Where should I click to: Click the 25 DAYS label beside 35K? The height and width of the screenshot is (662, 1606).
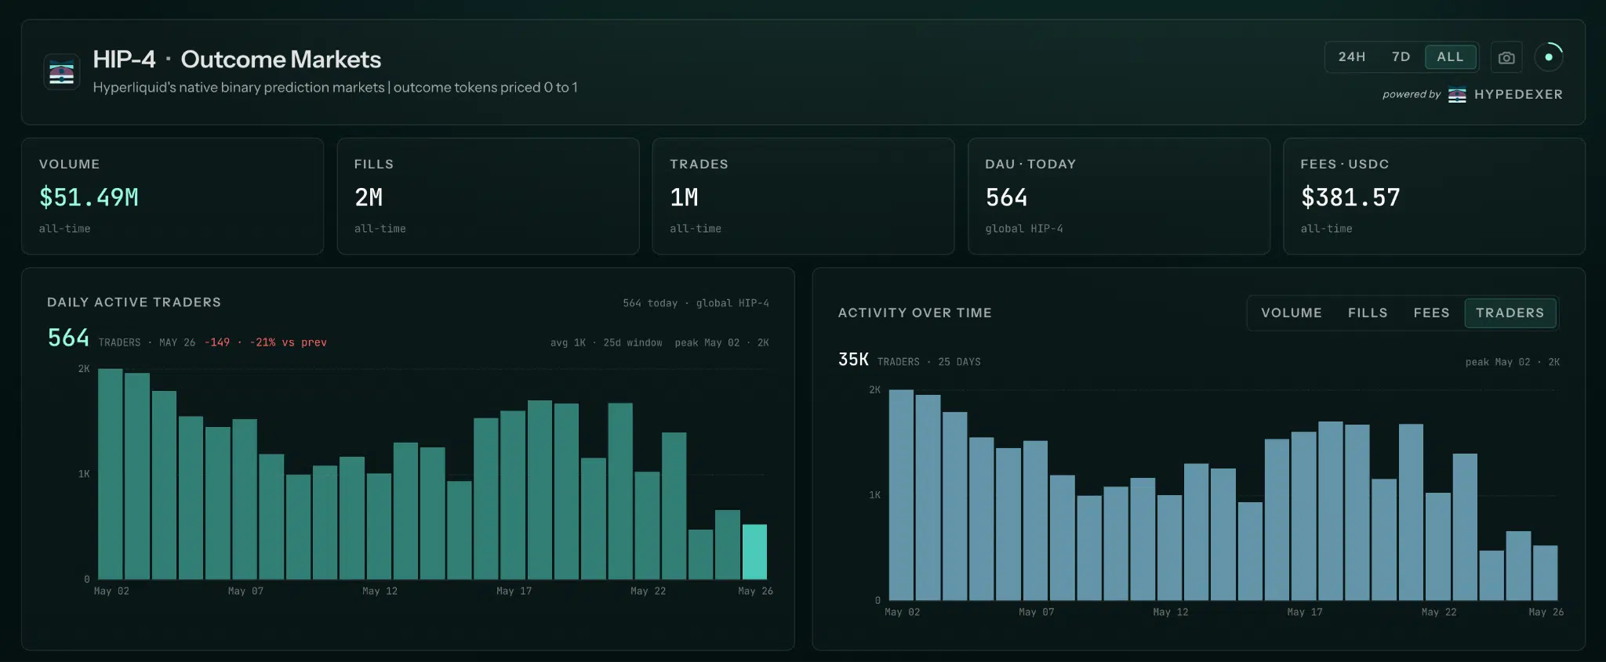[959, 362]
